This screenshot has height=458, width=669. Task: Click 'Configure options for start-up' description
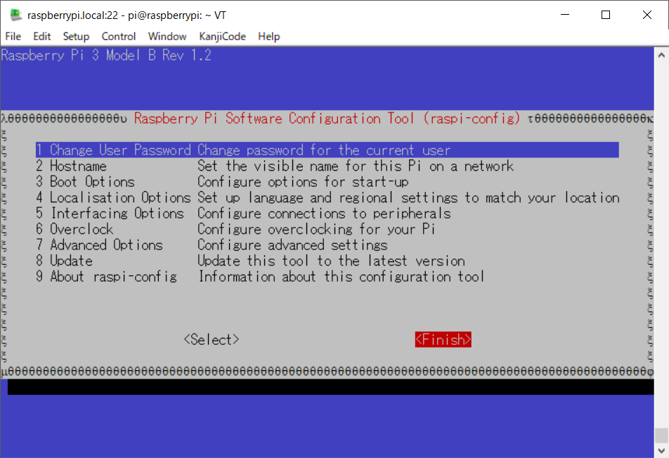coord(303,182)
